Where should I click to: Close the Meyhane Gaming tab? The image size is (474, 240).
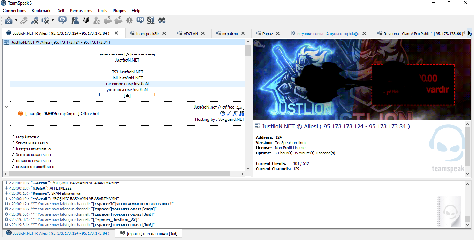[x=364, y=34]
